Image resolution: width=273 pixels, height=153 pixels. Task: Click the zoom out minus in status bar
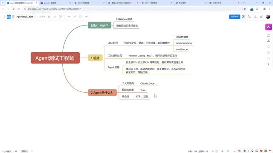234,151
